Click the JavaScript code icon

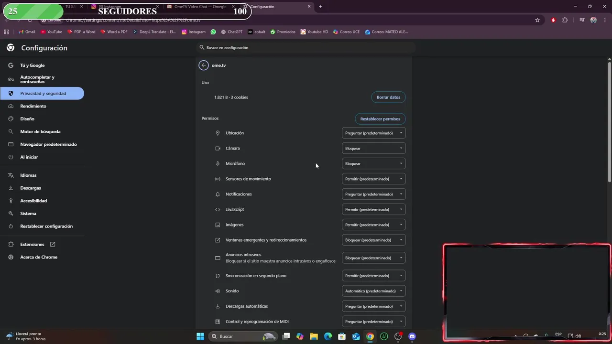tap(218, 209)
